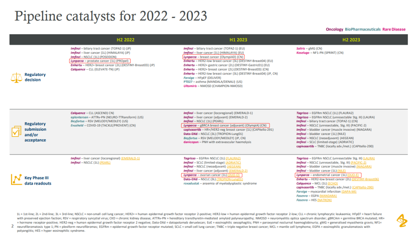Select the Soliris – gMG (CN) line
417x234 pixels.
pyautogui.click(x=309, y=49)
